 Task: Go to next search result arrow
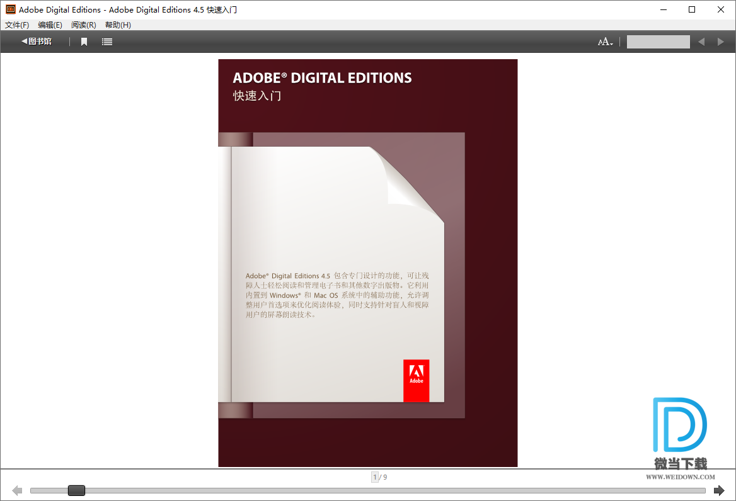[x=720, y=42]
